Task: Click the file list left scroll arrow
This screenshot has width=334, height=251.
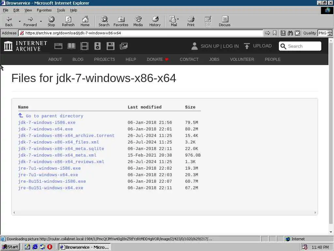Action: coord(14,212)
